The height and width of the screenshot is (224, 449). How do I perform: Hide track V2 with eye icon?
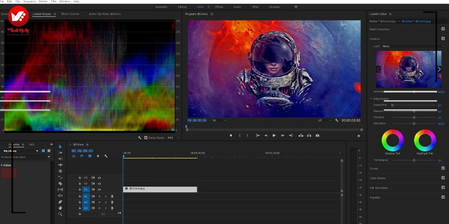[99, 184]
